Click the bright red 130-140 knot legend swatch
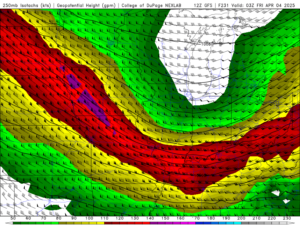 coord(146,223)
